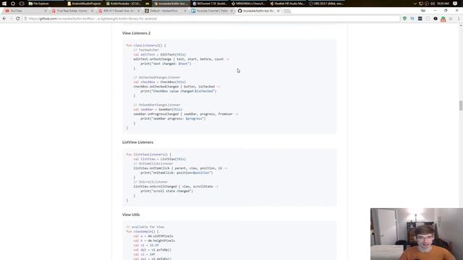Close the Find Real Estate tab
463x260 pixels.
coord(92,11)
